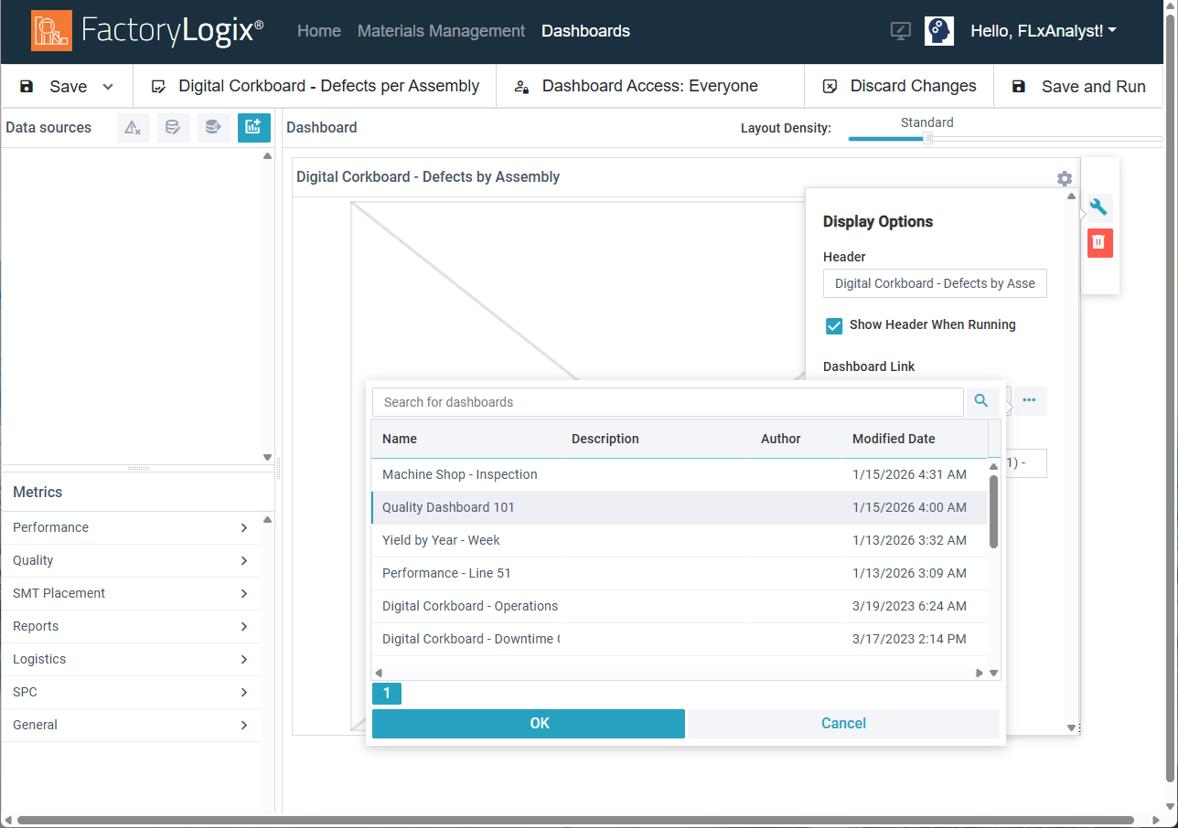The height and width of the screenshot is (828, 1178).
Task: Delete the widget using the red trash icon
Action: pos(1099,243)
